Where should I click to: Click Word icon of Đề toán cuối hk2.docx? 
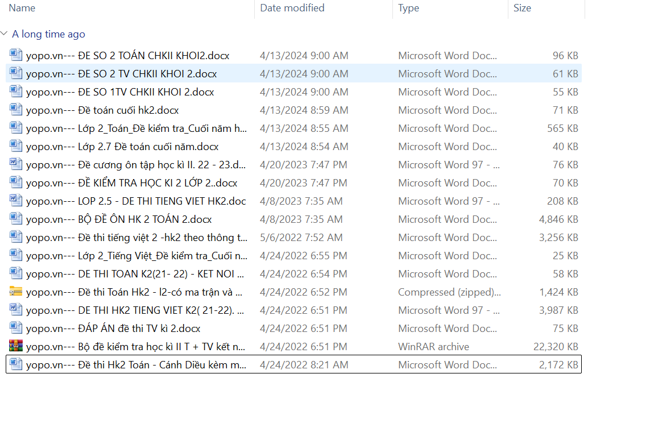point(16,110)
